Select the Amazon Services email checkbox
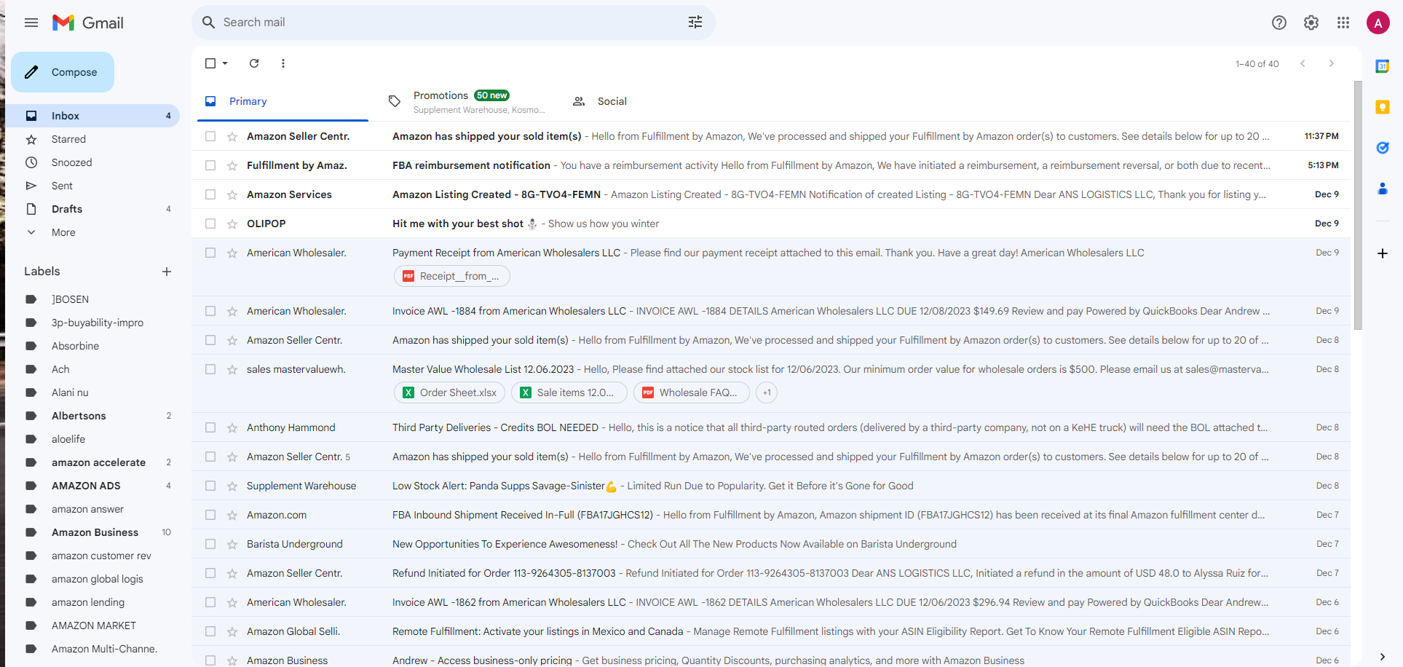 coord(210,194)
